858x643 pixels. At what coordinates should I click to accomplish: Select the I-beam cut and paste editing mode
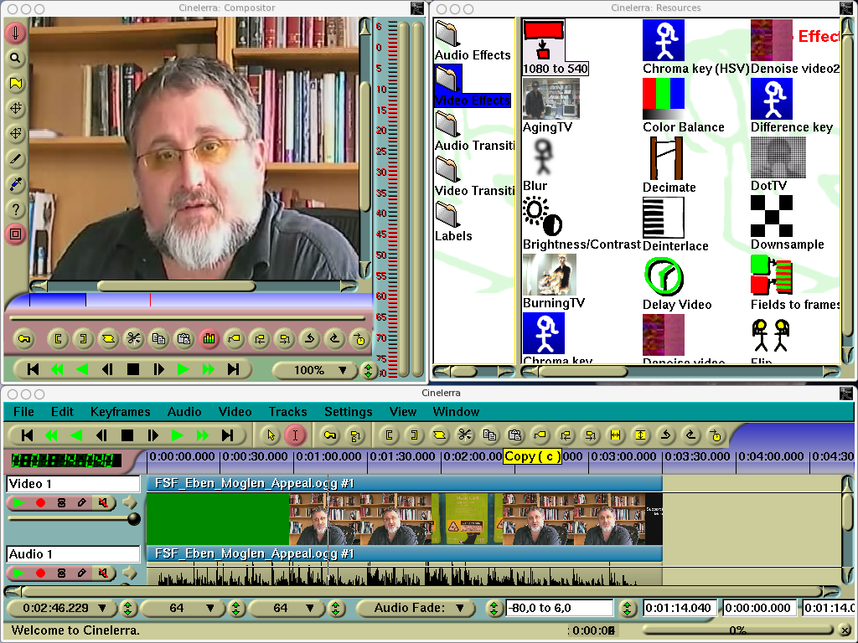coord(295,435)
